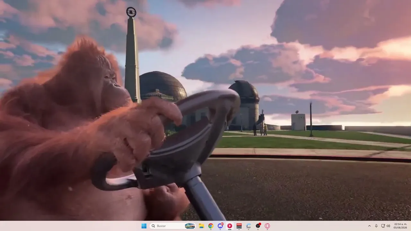Viewport: 411px width, 231px height.
Task: Open Voicemeeter from the taskbar
Action: coord(239,226)
